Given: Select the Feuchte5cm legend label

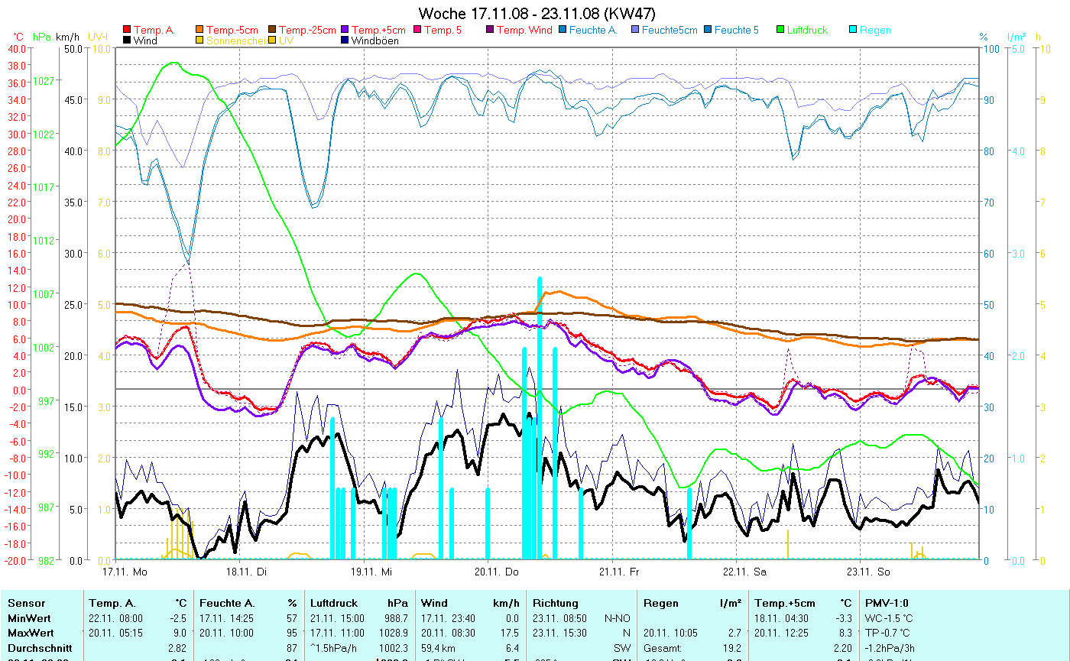Looking at the screenshot, I should 670,31.
